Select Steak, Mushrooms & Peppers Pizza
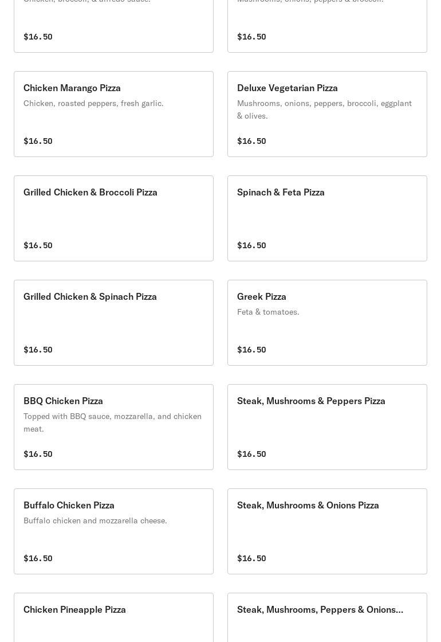This screenshot has width=441, height=642. 311,401
